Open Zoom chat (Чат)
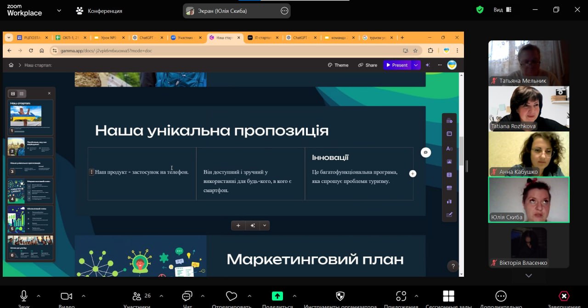588x308 pixels. point(187,299)
